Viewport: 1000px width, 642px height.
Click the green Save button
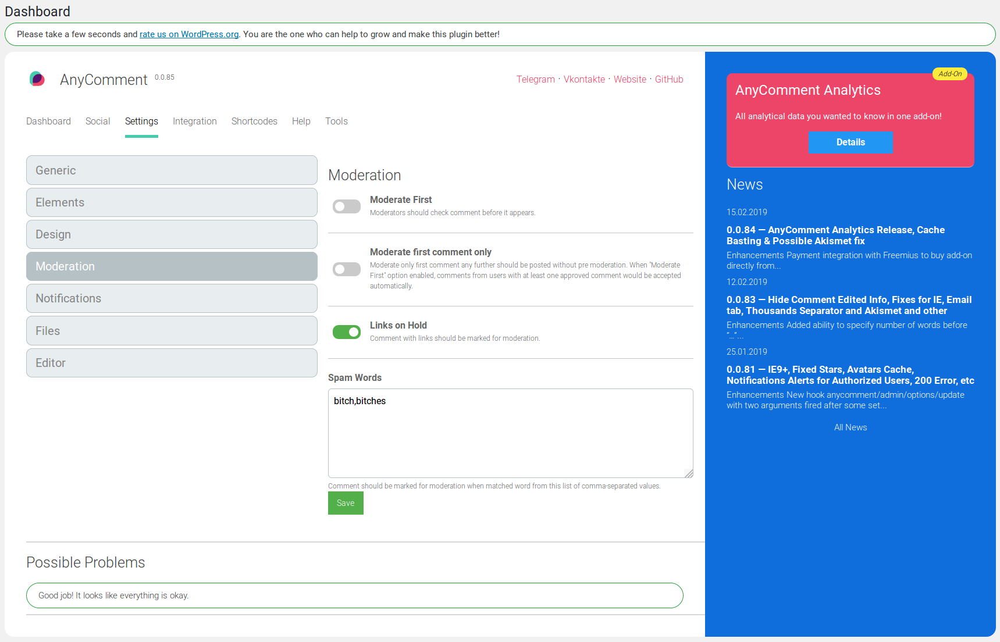[346, 503]
